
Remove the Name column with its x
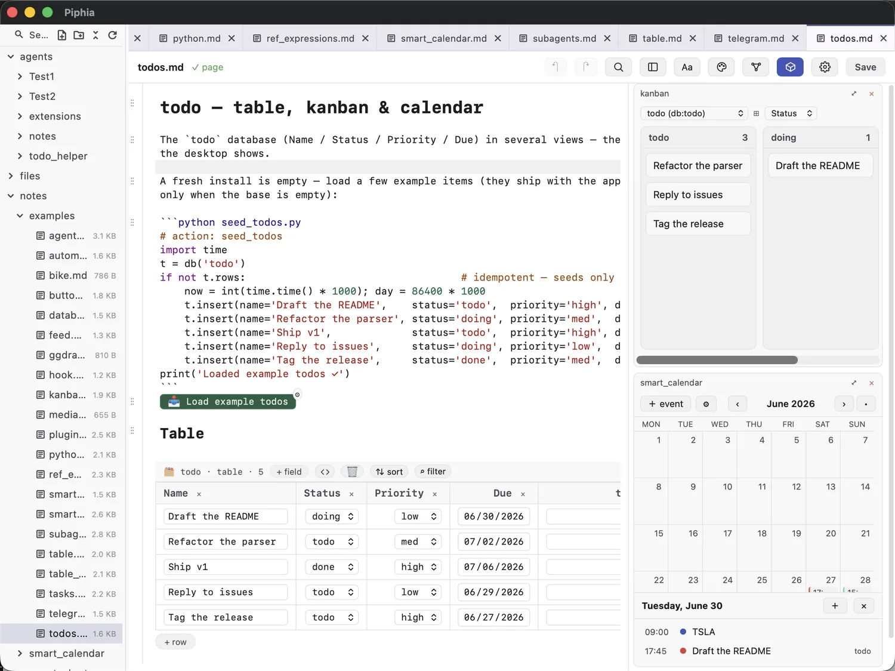tap(199, 494)
